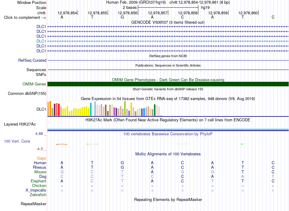Click the tall green bar in GTEx chart
Image resolution: width=289 pixels, height=211 pixels.
(125, 108)
